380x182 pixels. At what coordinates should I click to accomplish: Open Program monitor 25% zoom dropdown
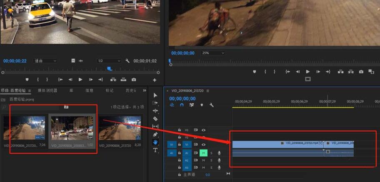click(213, 53)
